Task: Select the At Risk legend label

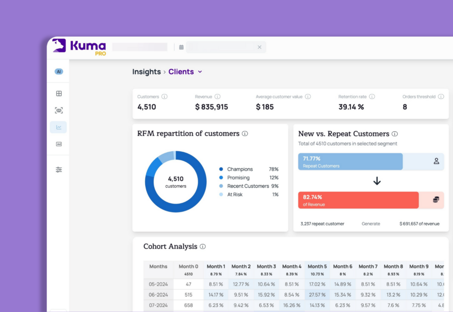Action: (234, 194)
